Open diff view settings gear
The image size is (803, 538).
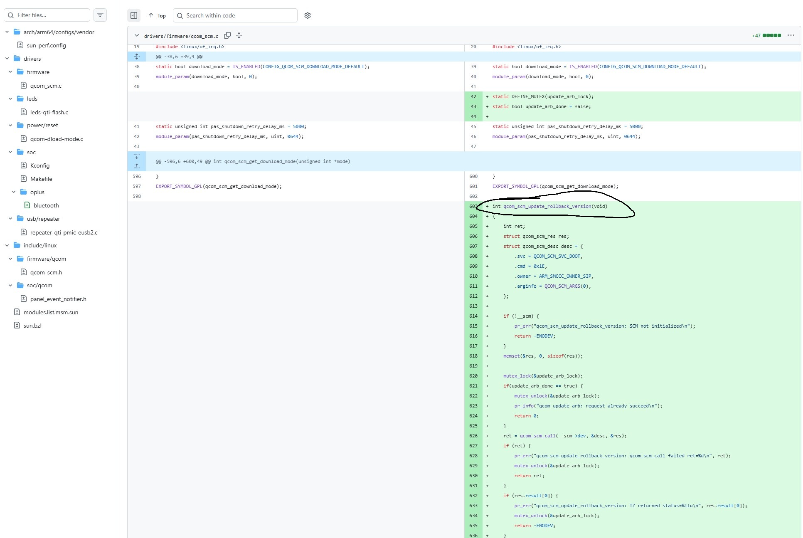[x=308, y=15]
